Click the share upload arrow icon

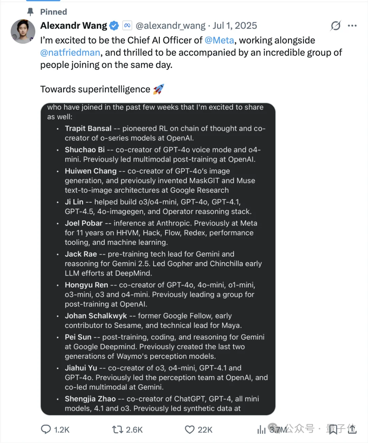pos(352,429)
